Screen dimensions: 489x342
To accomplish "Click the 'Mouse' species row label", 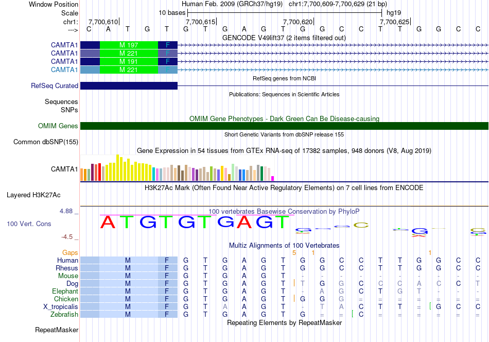I will pos(68,276).
